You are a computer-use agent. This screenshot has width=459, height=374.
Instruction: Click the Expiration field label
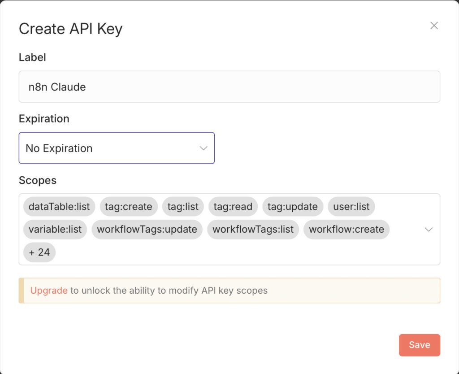[x=44, y=119]
